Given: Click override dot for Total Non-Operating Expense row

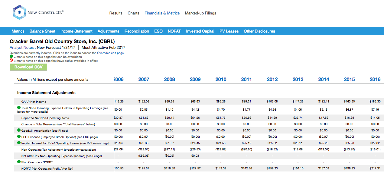Looking at the screenshot, I should [19, 108].
